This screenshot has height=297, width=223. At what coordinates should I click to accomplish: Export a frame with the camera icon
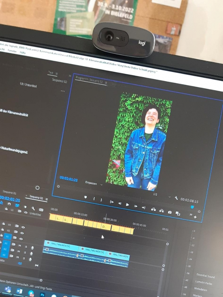pos(170,212)
